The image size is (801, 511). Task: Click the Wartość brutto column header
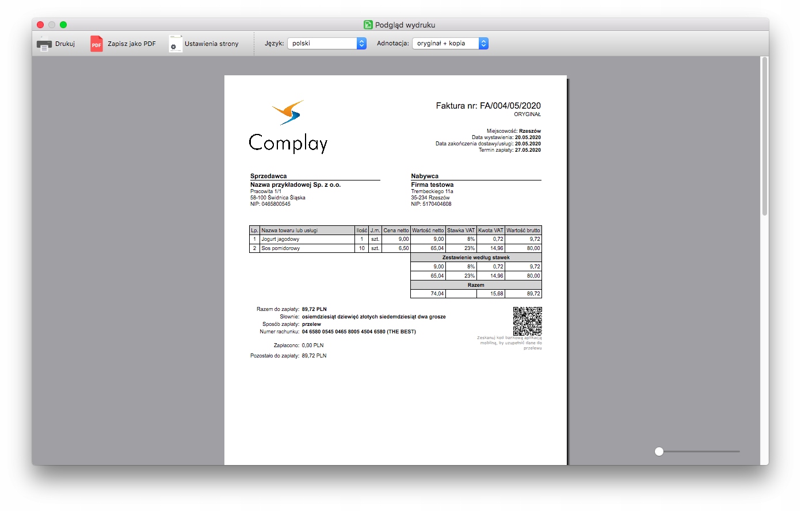(x=523, y=230)
